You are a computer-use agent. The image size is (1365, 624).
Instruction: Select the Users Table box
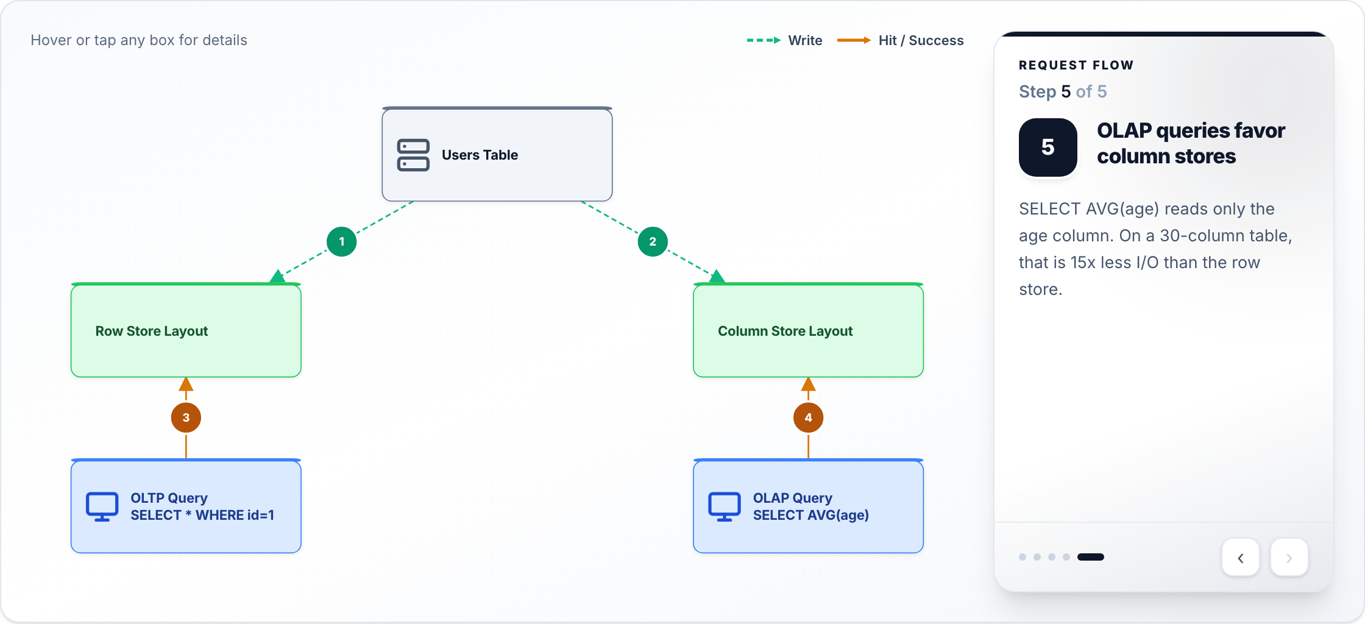pyautogui.click(x=497, y=154)
